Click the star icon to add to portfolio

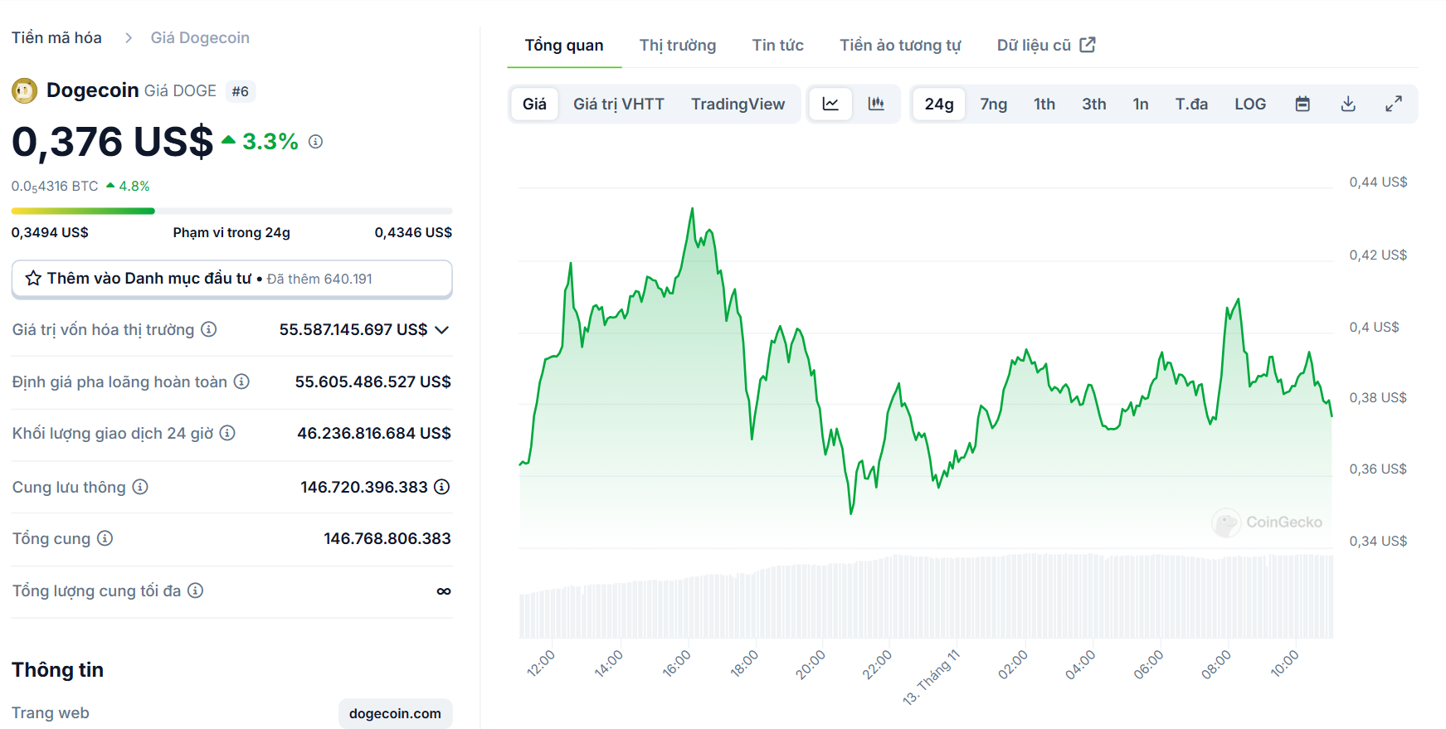(x=33, y=279)
